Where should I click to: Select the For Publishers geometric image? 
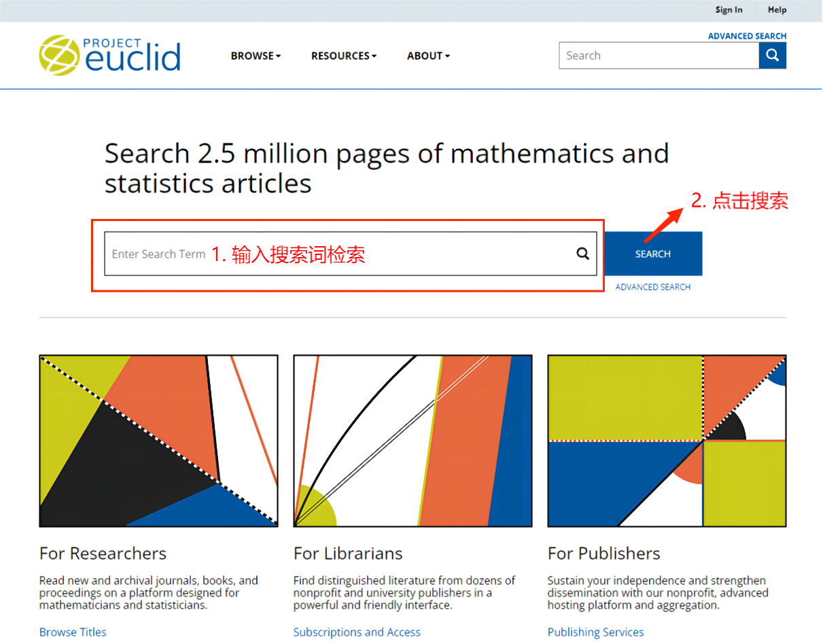coord(667,441)
